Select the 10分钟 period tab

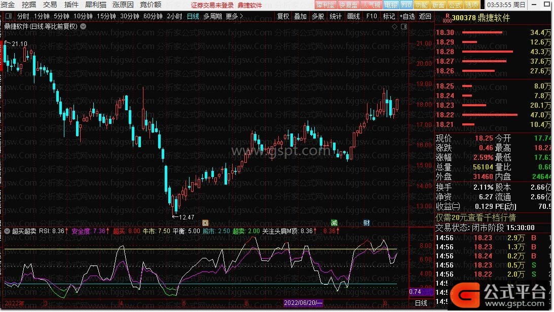pyautogui.click(x=83, y=17)
